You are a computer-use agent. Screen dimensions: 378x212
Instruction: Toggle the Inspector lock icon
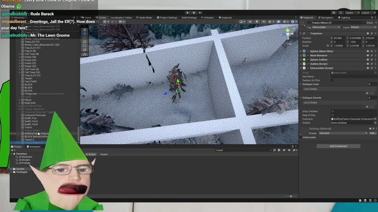pos(372,18)
